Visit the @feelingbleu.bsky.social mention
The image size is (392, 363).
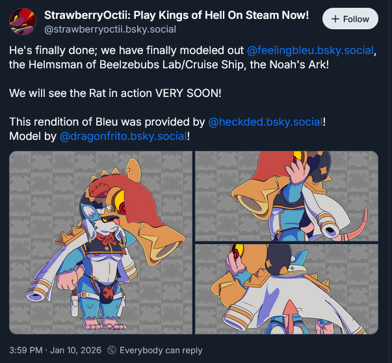point(310,50)
